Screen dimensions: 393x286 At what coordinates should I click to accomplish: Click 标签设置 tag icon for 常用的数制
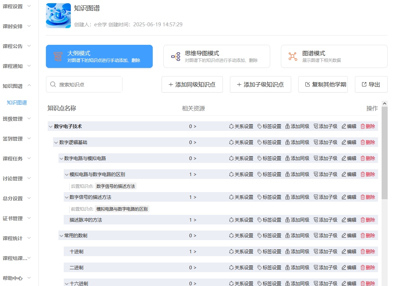point(260,235)
